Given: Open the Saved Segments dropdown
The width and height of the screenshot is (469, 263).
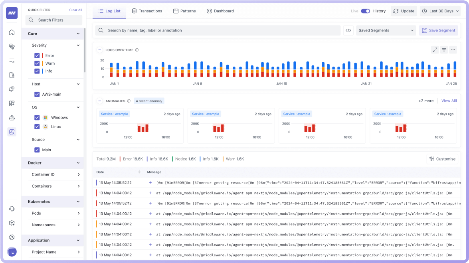Looking at the screenshot, I should (x=386, y=30).
